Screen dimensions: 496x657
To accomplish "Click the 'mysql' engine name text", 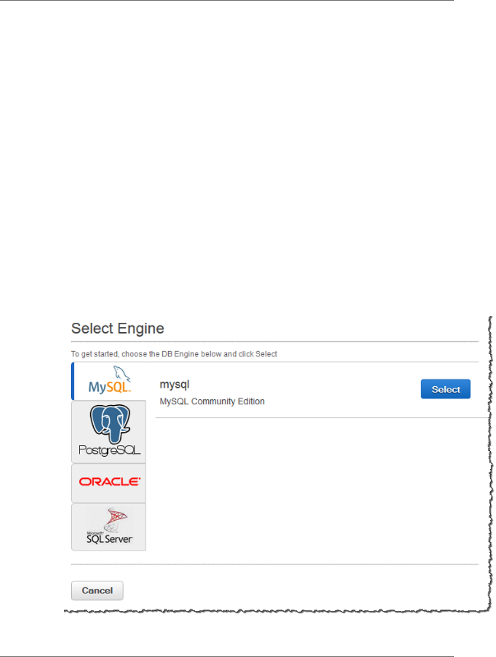I will (x=175, y=385).
